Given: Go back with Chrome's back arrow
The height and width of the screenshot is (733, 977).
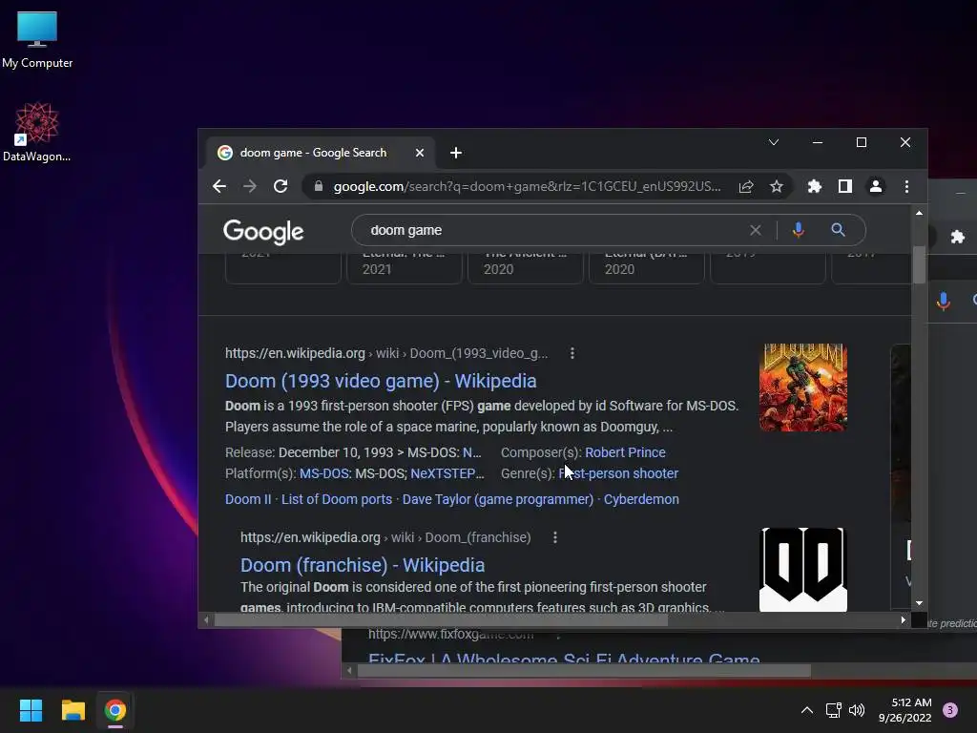Looking at the screenshot, I should [x=219, y=186].
